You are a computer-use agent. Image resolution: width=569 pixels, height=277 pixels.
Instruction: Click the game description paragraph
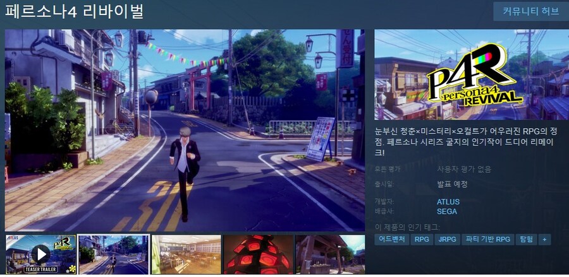click(x=466, y=141)
